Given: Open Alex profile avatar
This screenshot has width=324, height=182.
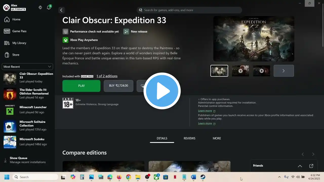Looking at the screenshot, I should 6,8.
